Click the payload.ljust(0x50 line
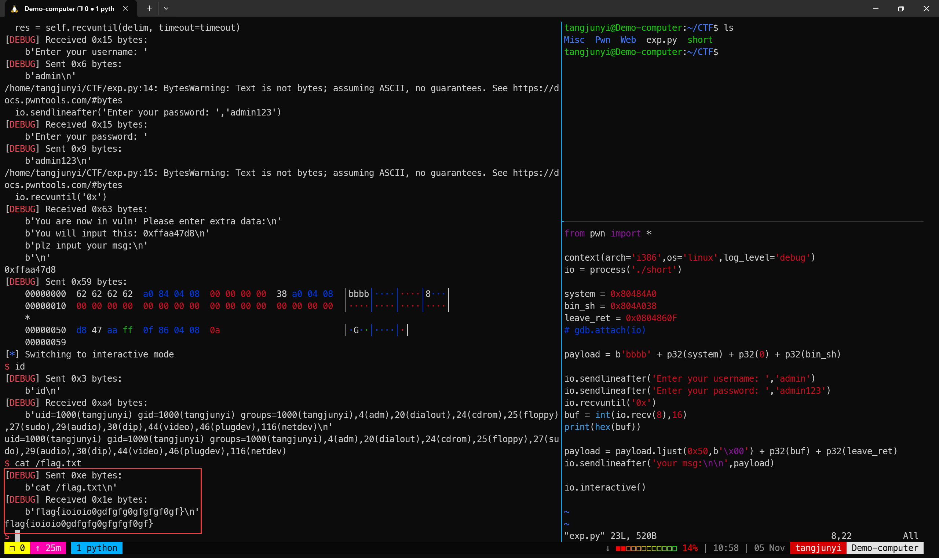The width and height of the screenshot is (939, 558). 731,451
